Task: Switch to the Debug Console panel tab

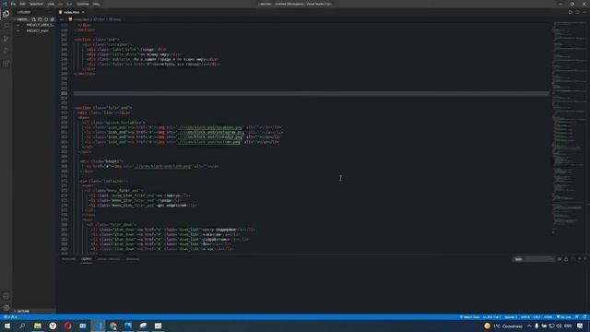Action: point(109,259)
